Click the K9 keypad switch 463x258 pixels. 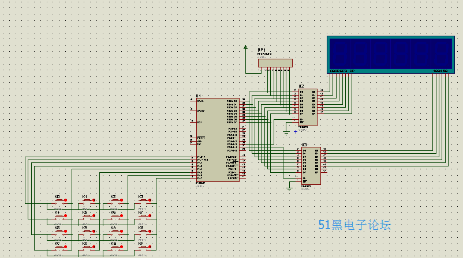(x=87, y=233)
